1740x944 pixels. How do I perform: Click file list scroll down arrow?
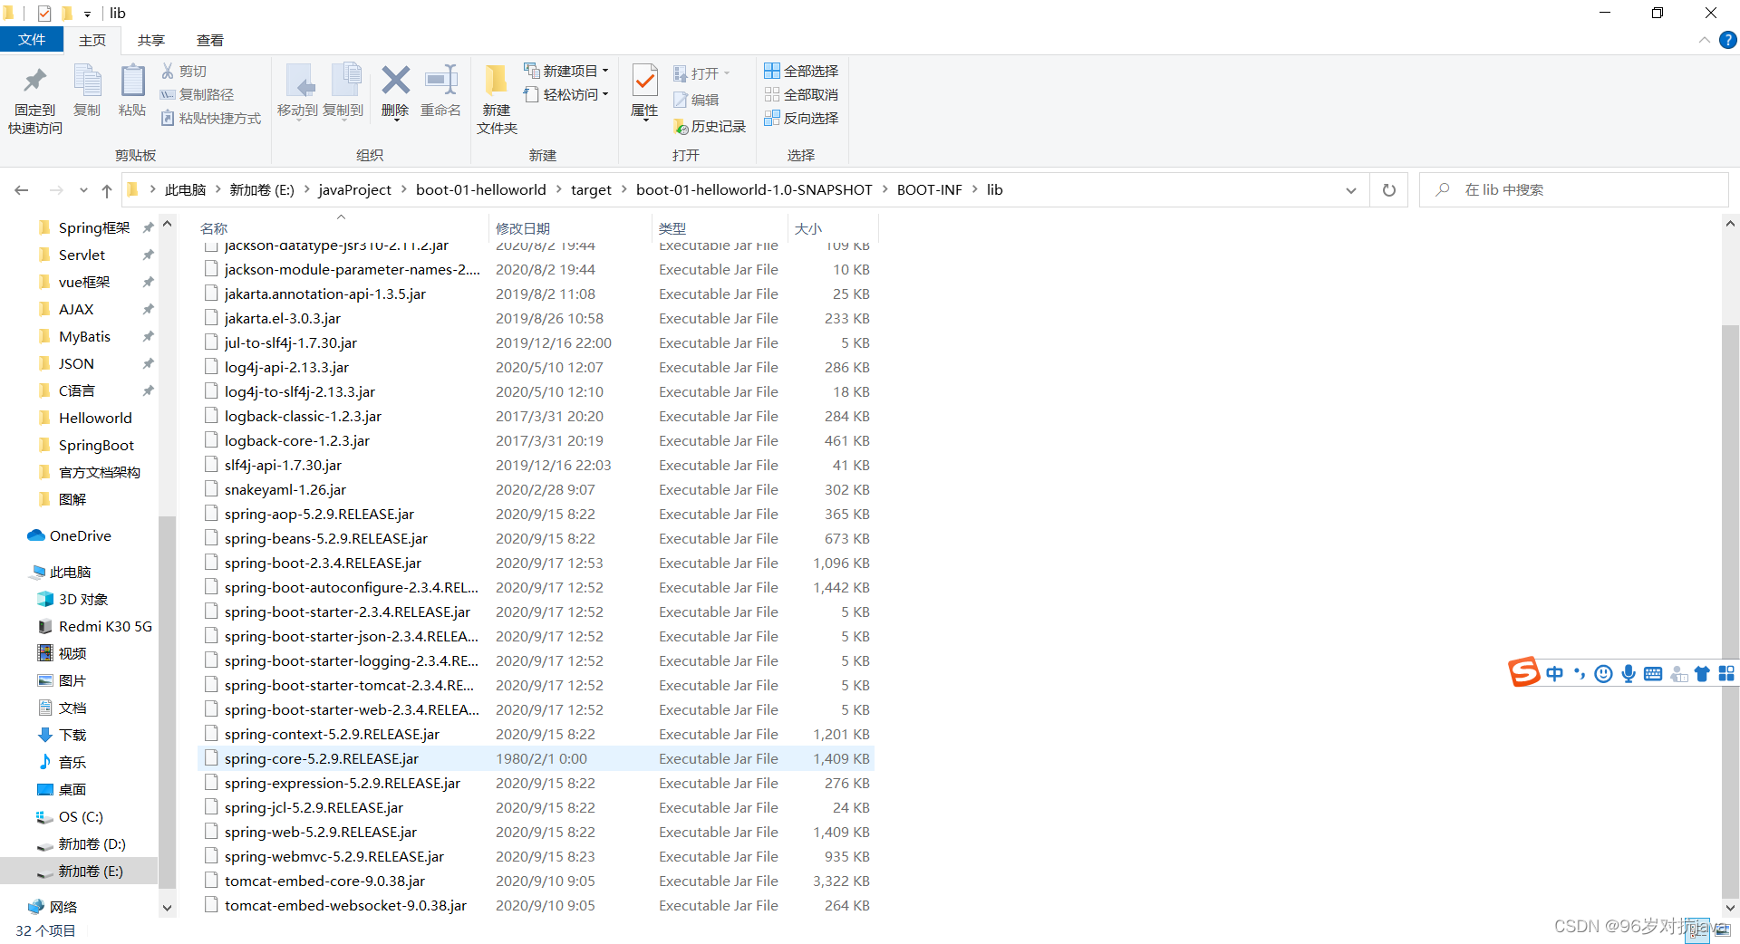point(1730,908)
